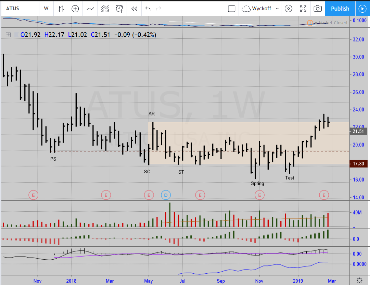Undo the last chart action
Viewport: 370px width, 285px height.
148,9
